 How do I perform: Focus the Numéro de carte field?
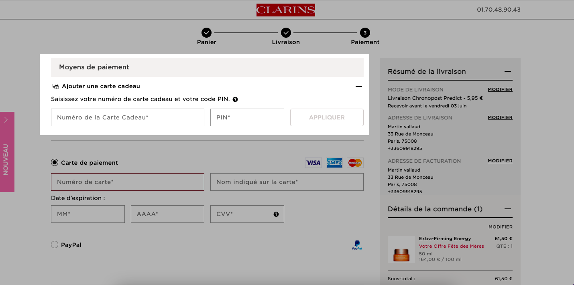pos(128,182)
